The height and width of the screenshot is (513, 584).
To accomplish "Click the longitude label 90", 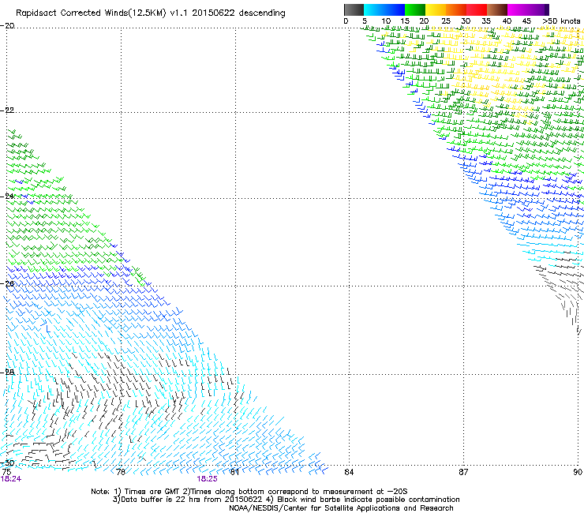I will point(578,472).
